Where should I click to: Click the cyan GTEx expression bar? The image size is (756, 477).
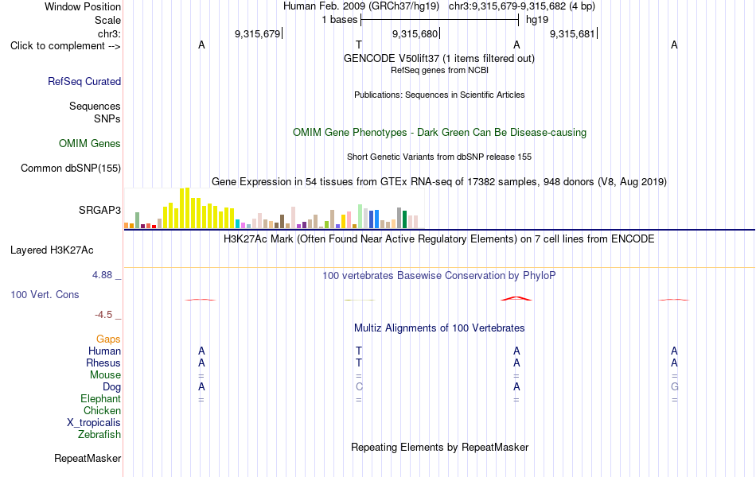237,223
